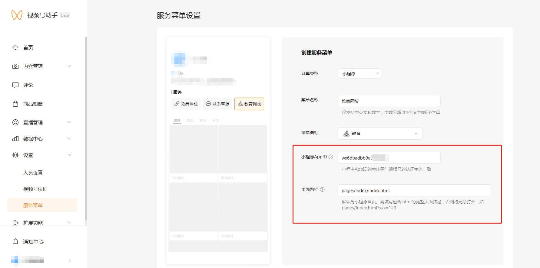Click the 商品橱窗 shopping bag icon
The image size is (540, 268).
[x=15, y=104]
